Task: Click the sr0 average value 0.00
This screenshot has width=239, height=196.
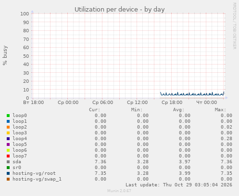Action: [x=185, y=168]
